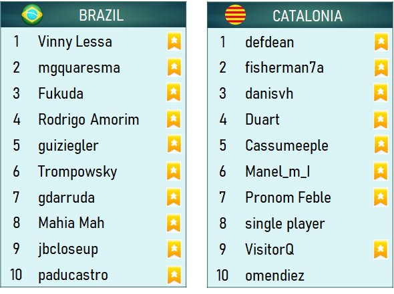
Task: Open player Cassumeeple's profile
Action: tap(286, 145)
